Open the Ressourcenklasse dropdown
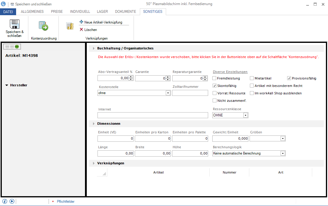Viewport: 328px width, 206px height. 245,115
